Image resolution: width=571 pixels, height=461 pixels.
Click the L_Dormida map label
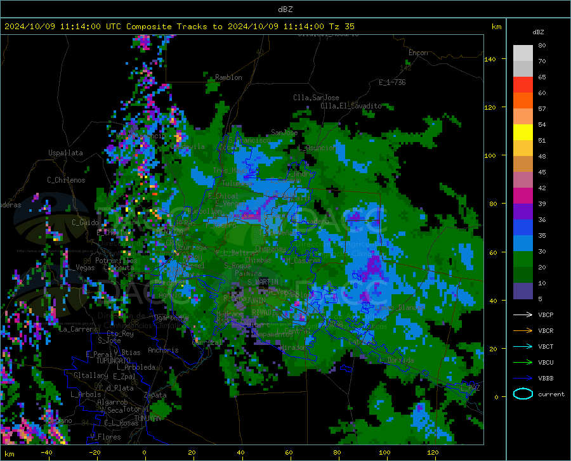pos(397,360)
